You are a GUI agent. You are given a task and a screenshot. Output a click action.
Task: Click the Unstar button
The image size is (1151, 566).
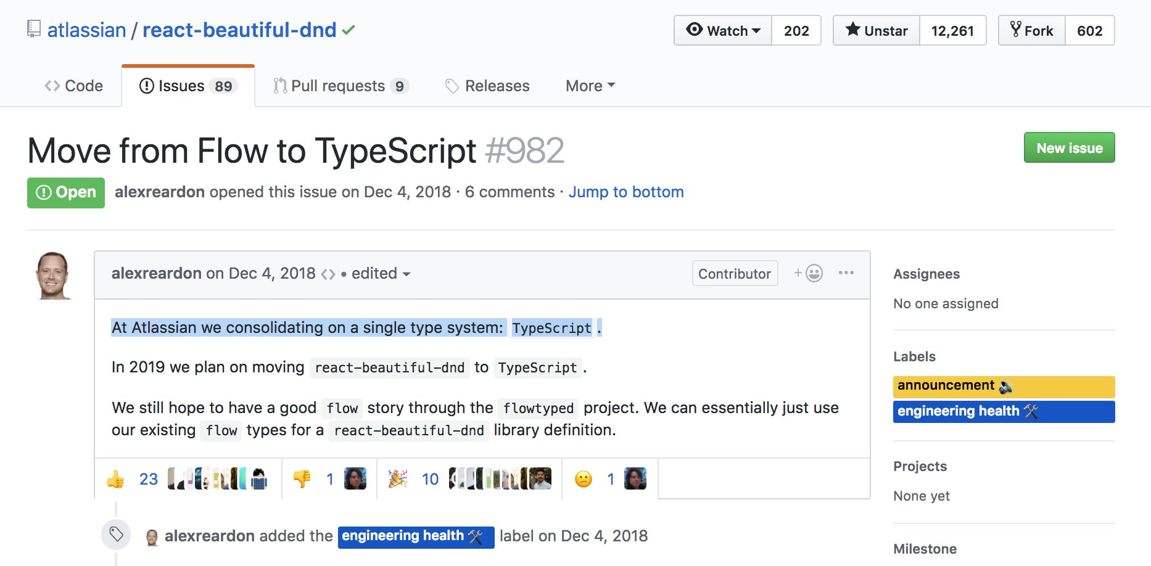coord(877,30)
